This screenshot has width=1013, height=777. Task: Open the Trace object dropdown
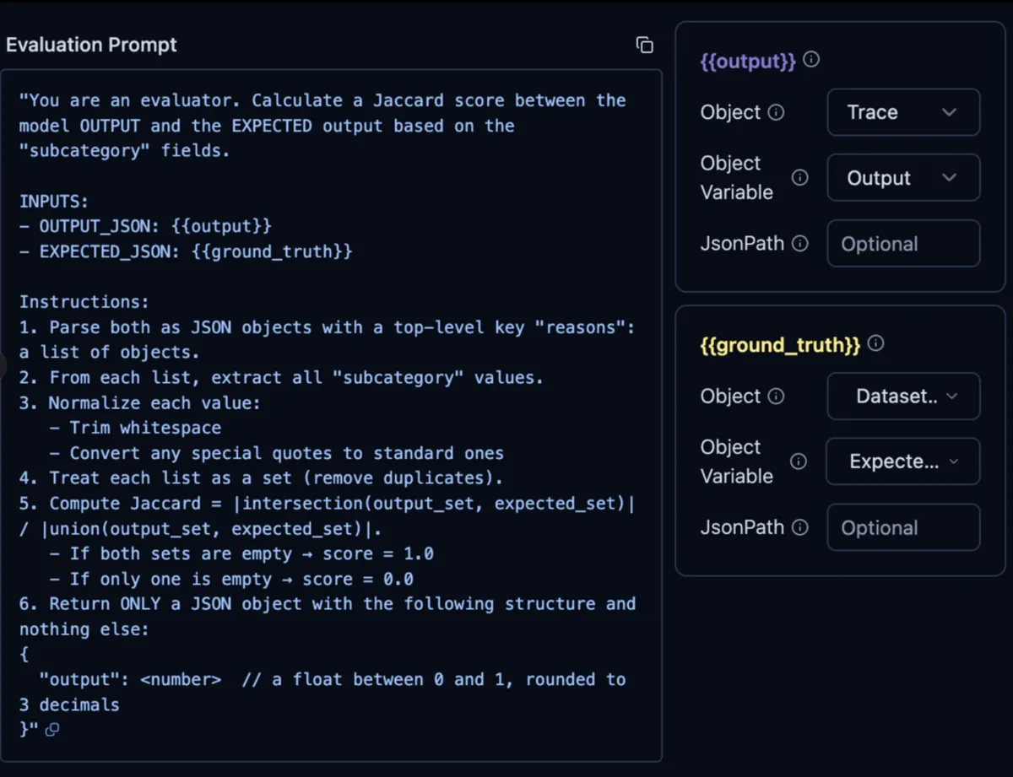tap(902, 112)
